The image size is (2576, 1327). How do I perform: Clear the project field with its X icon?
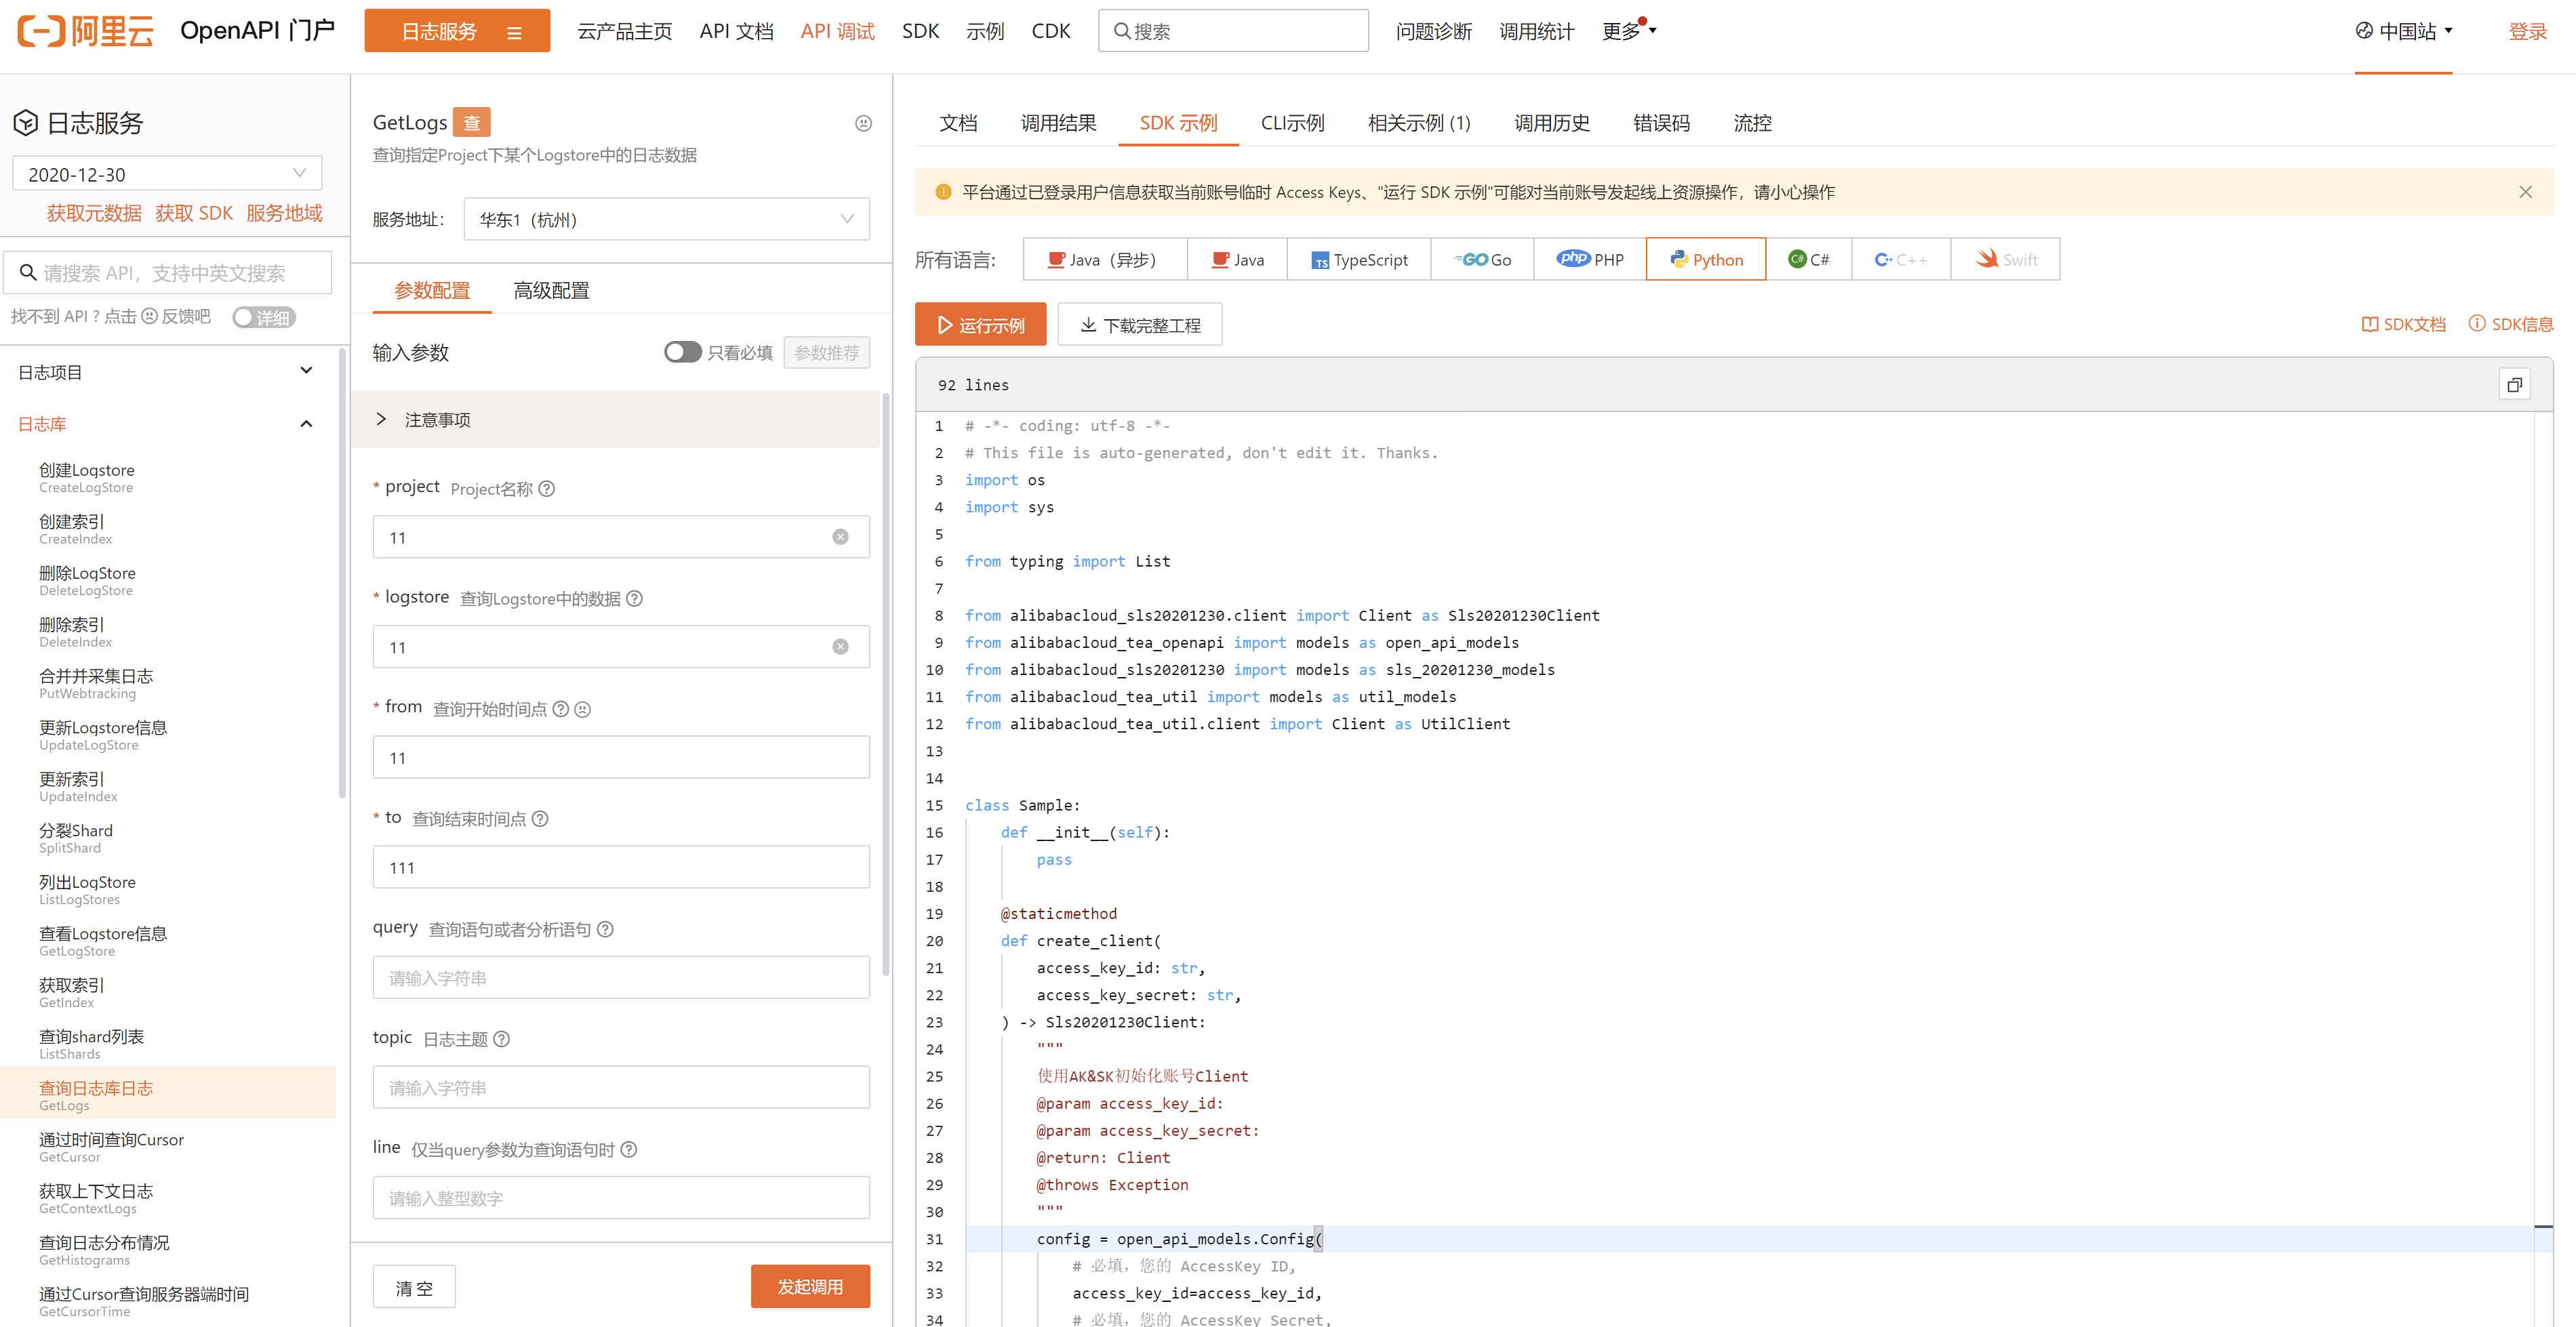pos(840,537)
